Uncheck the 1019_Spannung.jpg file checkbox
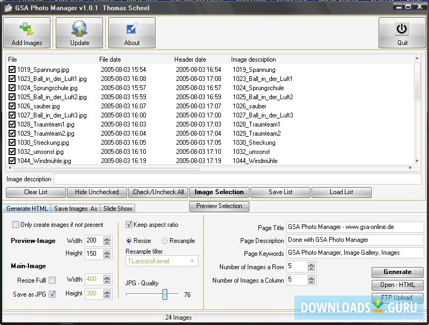429x325 pixels. click(12, 70)
